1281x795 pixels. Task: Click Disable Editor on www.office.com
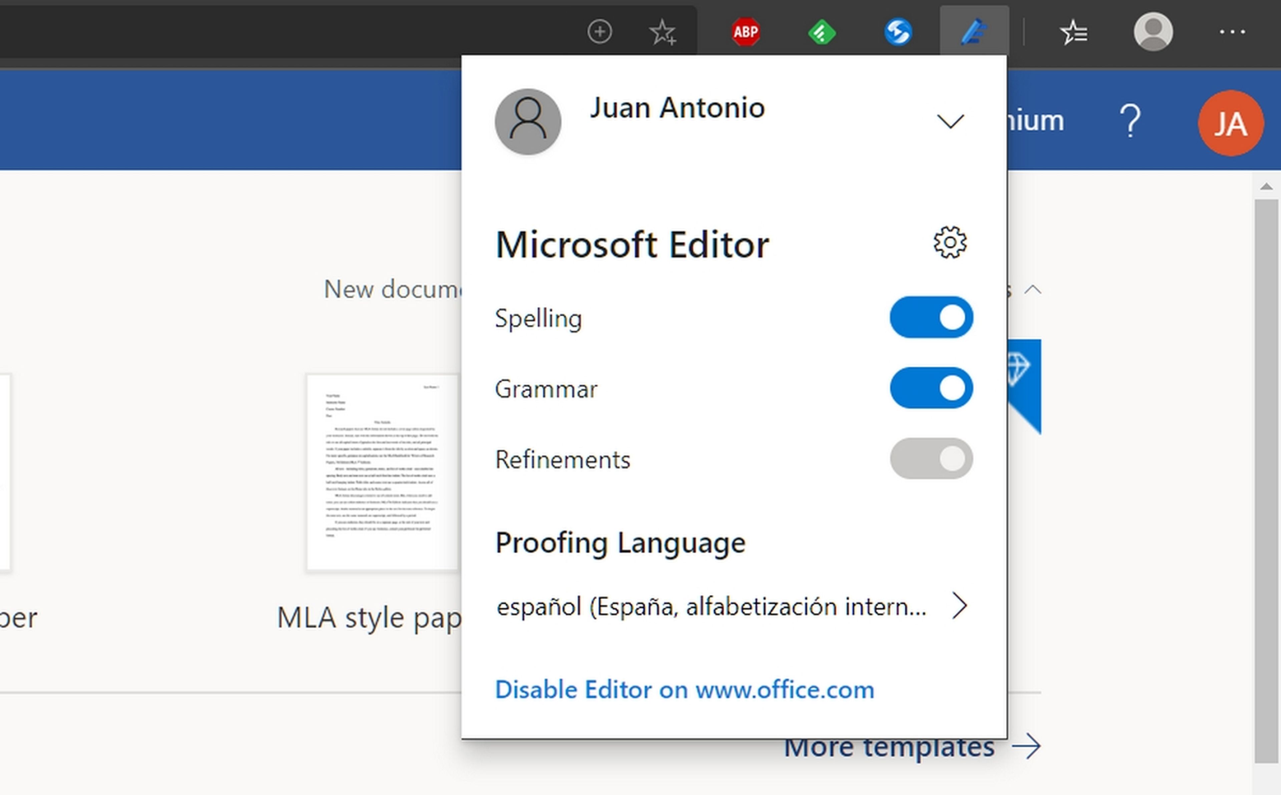click(x=684, y=690)
